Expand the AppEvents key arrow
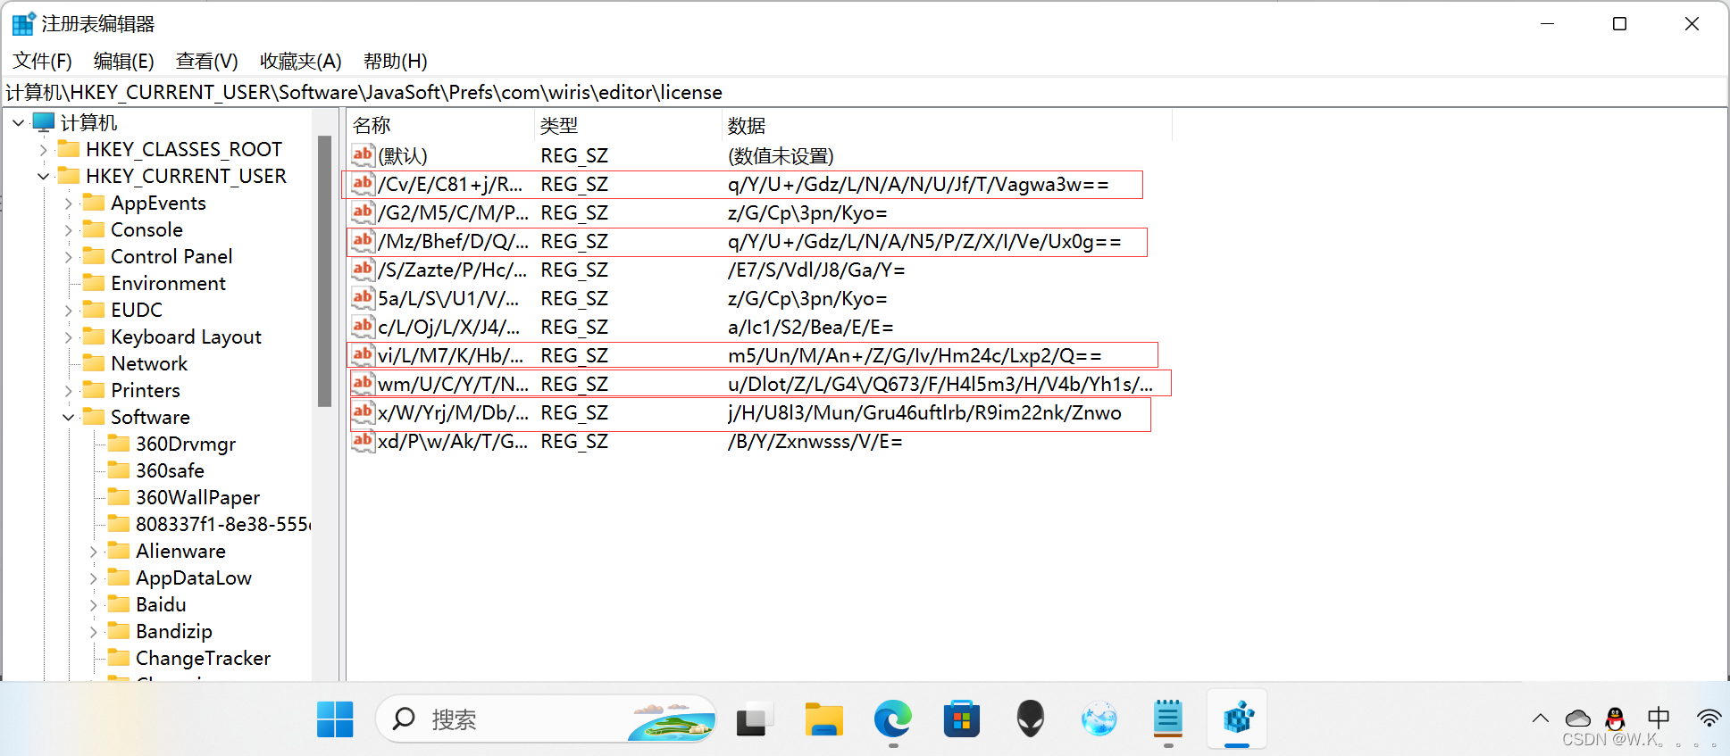The height and width of the screenshot is (756, 1730). tap(69, 203)
